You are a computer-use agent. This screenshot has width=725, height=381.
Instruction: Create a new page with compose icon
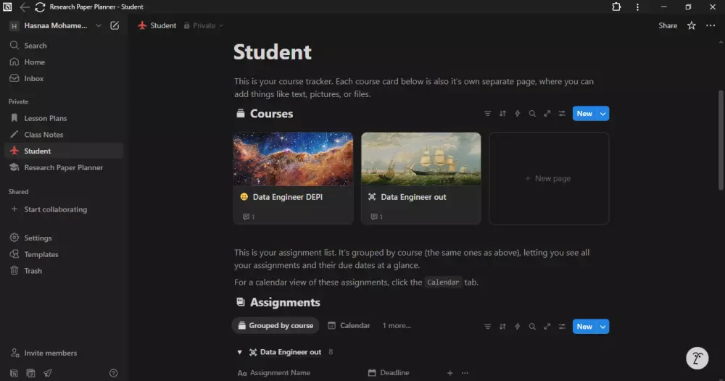click(115, 25)
